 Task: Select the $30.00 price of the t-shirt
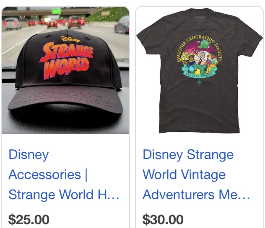[163, 219]
